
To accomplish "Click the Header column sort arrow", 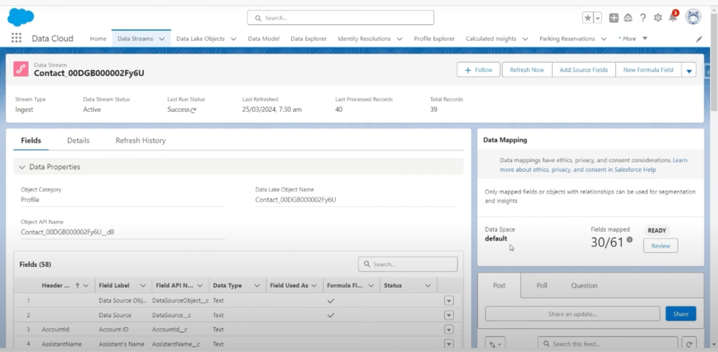I will (x=77, y=285).
